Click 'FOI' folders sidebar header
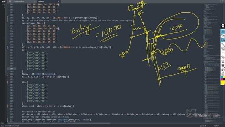Image resolution: width=225 pixels, height=127 pixels. pyautogui.click(x=4, y=2)
